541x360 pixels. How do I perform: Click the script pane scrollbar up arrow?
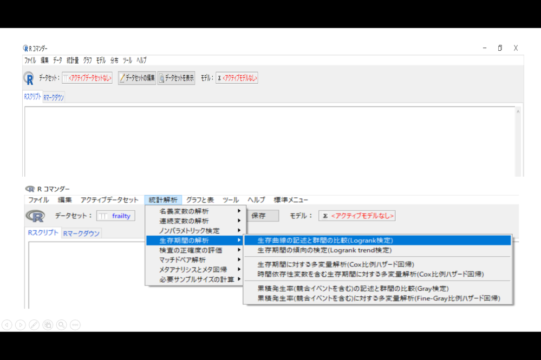pyautogui.click(x=518, y=112)
